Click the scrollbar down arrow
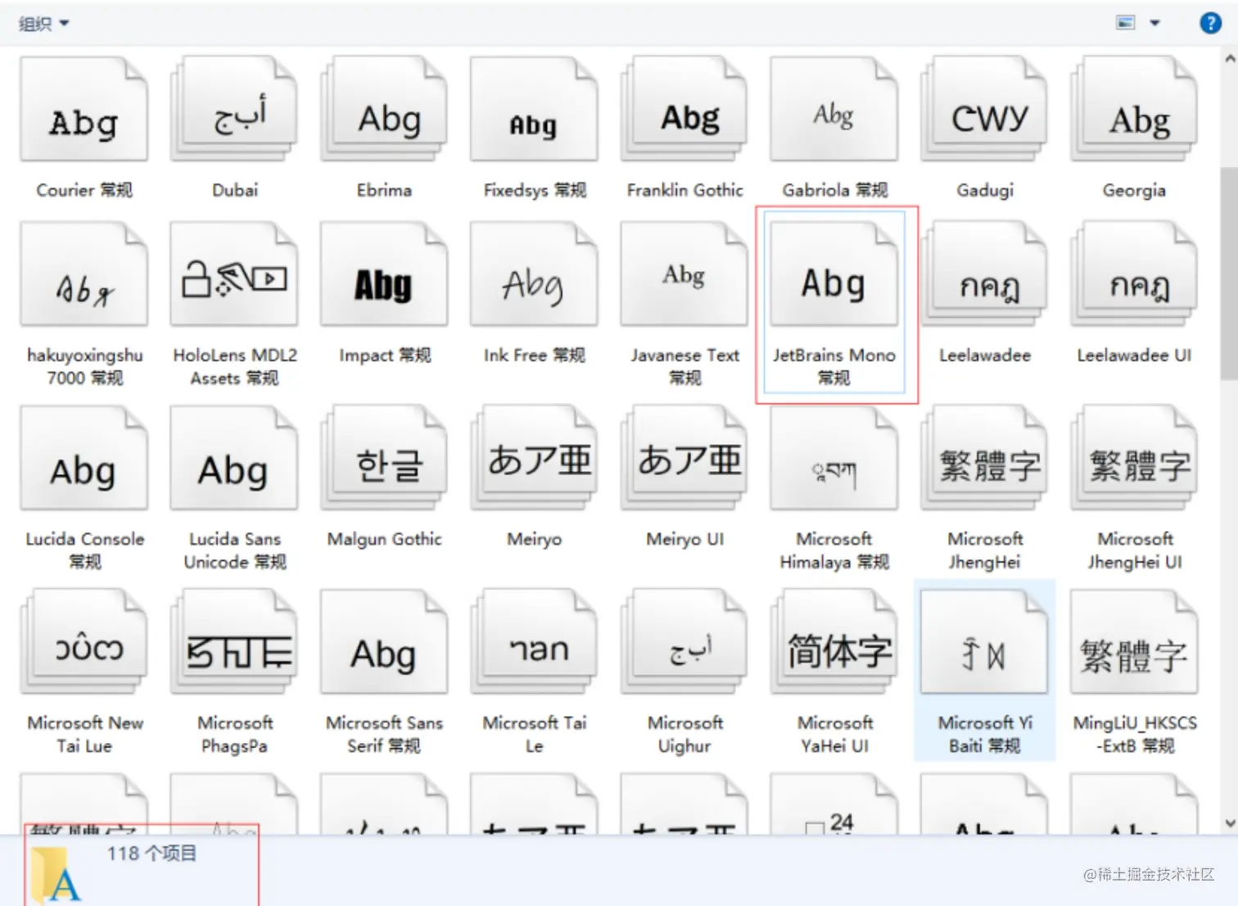The image size is (1238, 906). [1229, 823]
